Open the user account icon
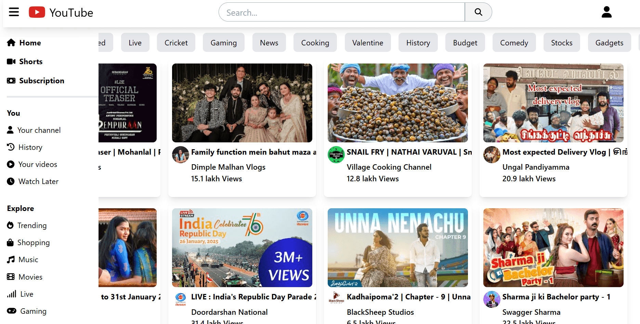Image resolution: width=640 pixels, height=324 pixels. coord(606,12)
